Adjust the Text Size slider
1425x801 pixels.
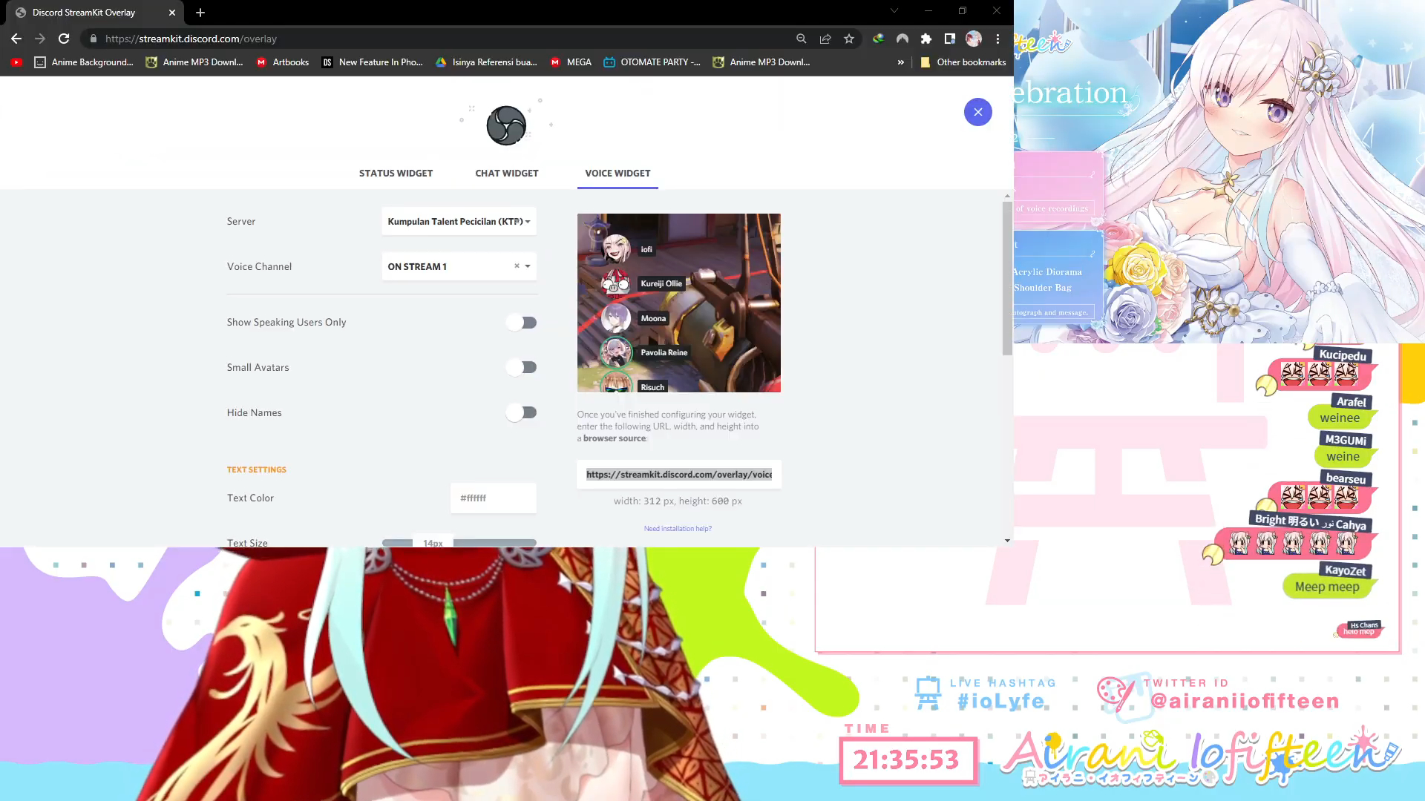click(459, 543)
